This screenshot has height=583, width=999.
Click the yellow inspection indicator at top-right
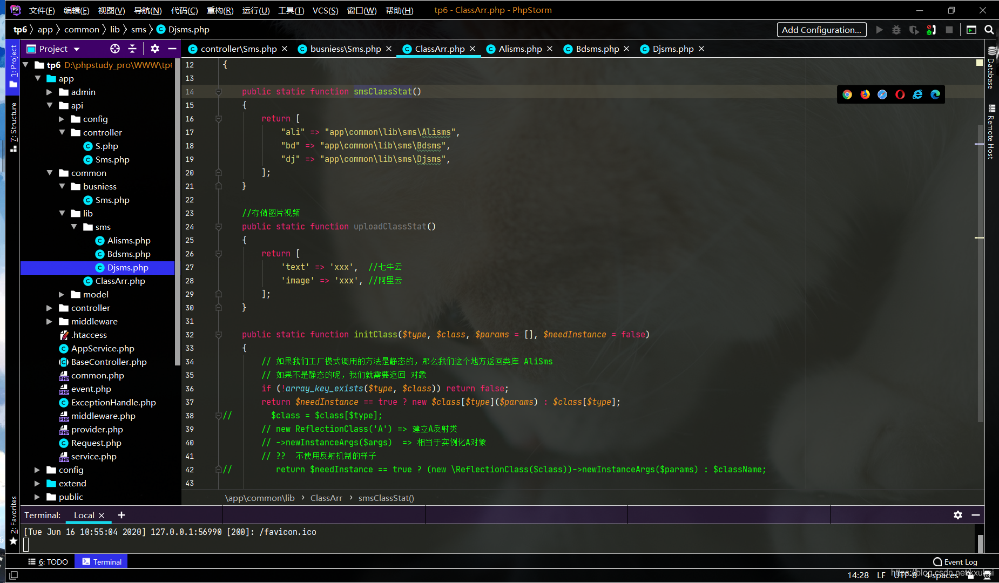[x=980, y=63]
